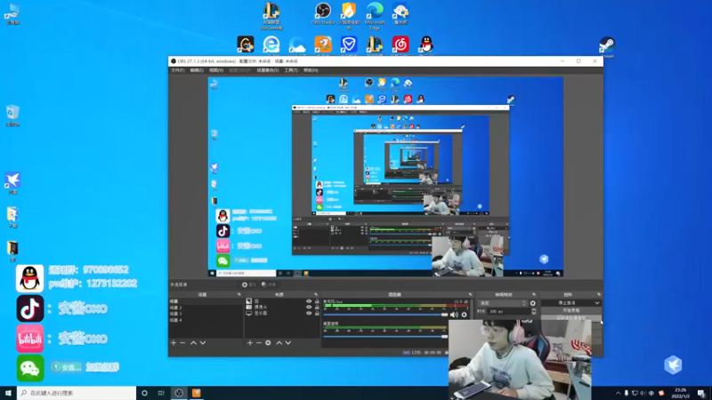Open the 帮助(H) menu
Image resolution: width=712 pixels, height=400 pixels.
click(311, 70)
